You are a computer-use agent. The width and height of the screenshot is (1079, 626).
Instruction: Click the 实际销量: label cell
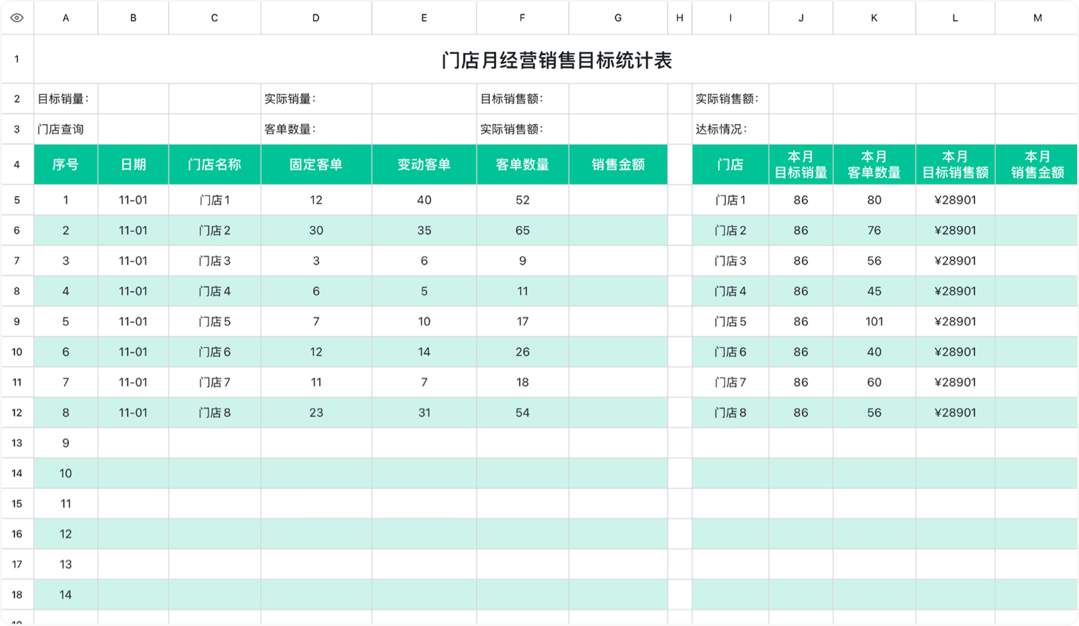tap(316, 99)
